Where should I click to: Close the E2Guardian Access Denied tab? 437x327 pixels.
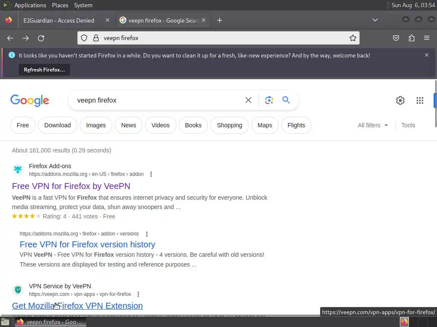point(108,20)
